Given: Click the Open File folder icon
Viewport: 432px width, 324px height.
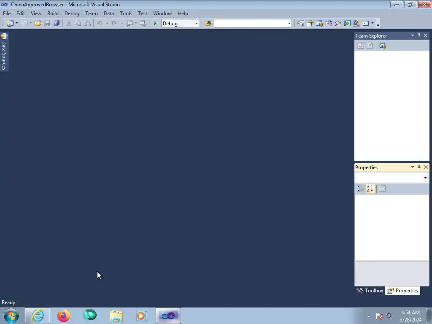Looking at the screenshot, I should point(38,24).
